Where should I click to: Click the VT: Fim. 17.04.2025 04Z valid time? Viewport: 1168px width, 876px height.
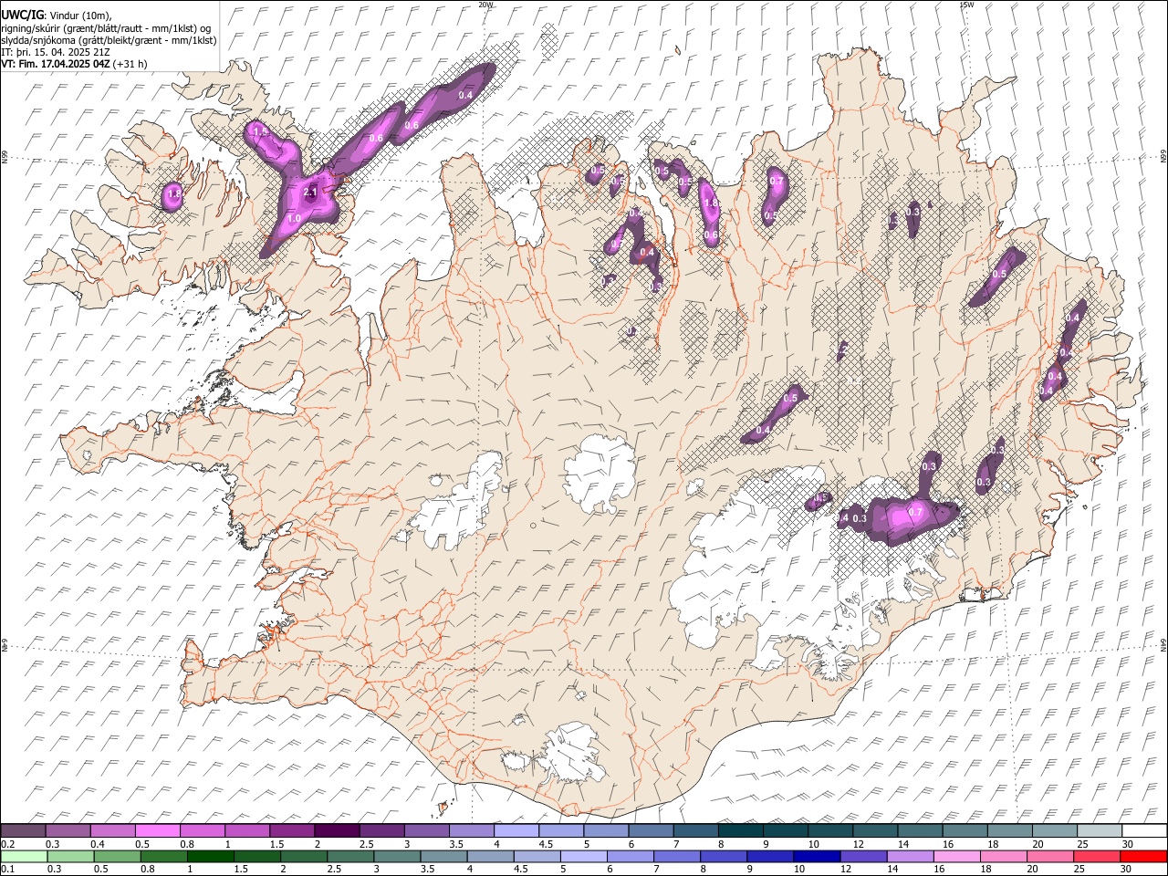pos(56,64)
